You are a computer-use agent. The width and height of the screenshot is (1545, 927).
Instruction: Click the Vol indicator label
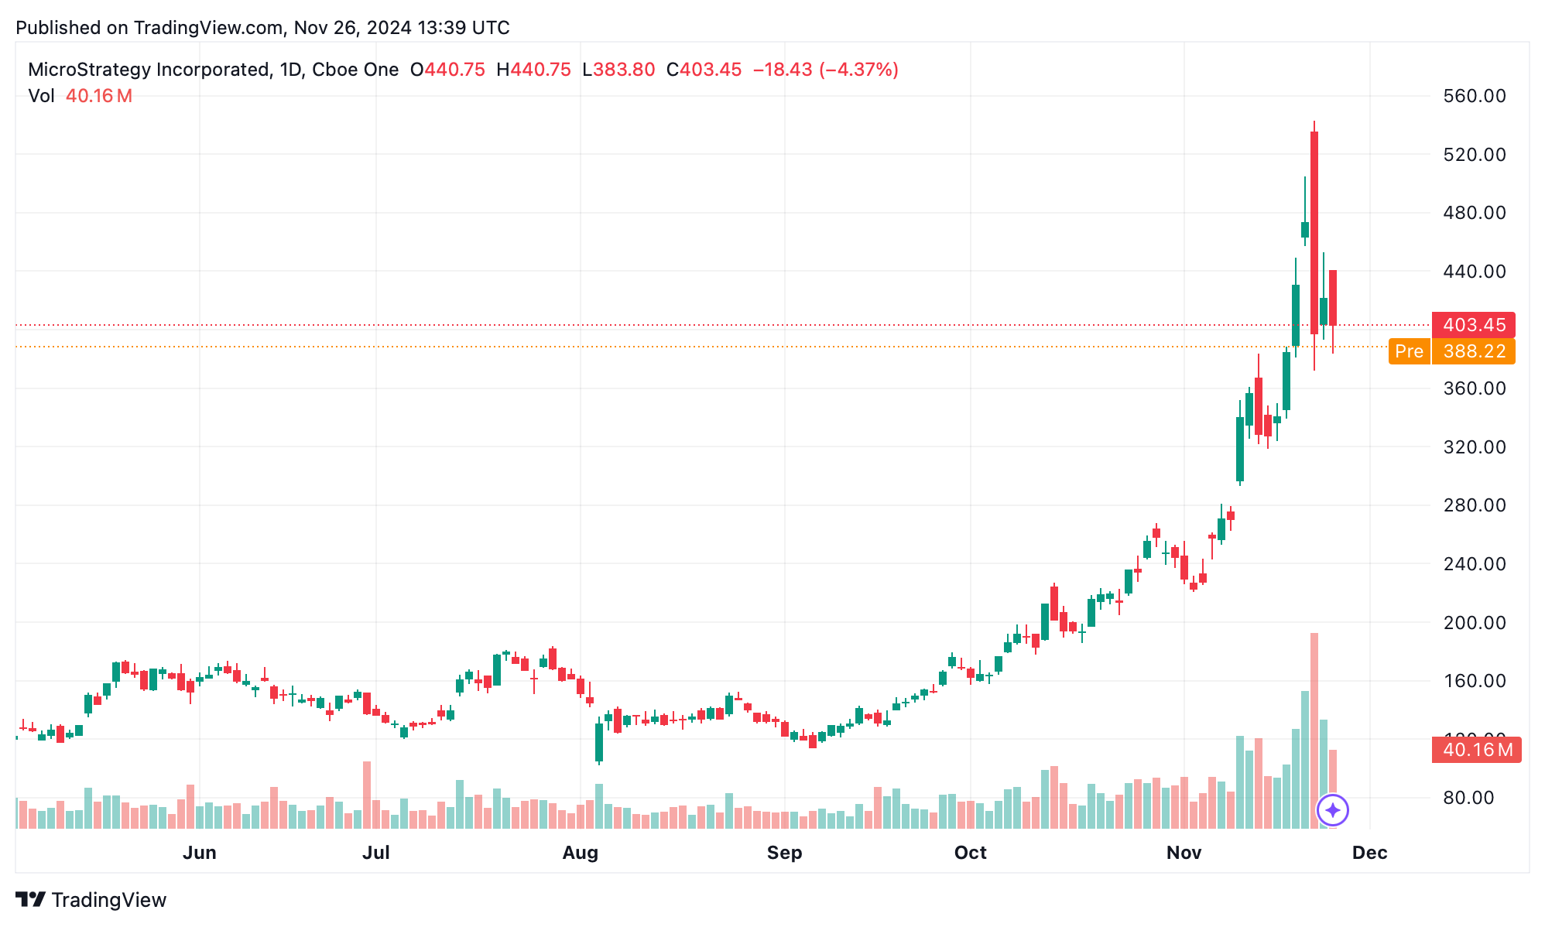[41, 96]
